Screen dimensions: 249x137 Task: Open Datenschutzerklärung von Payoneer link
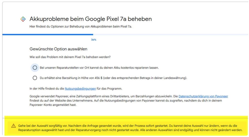[203, 96]
